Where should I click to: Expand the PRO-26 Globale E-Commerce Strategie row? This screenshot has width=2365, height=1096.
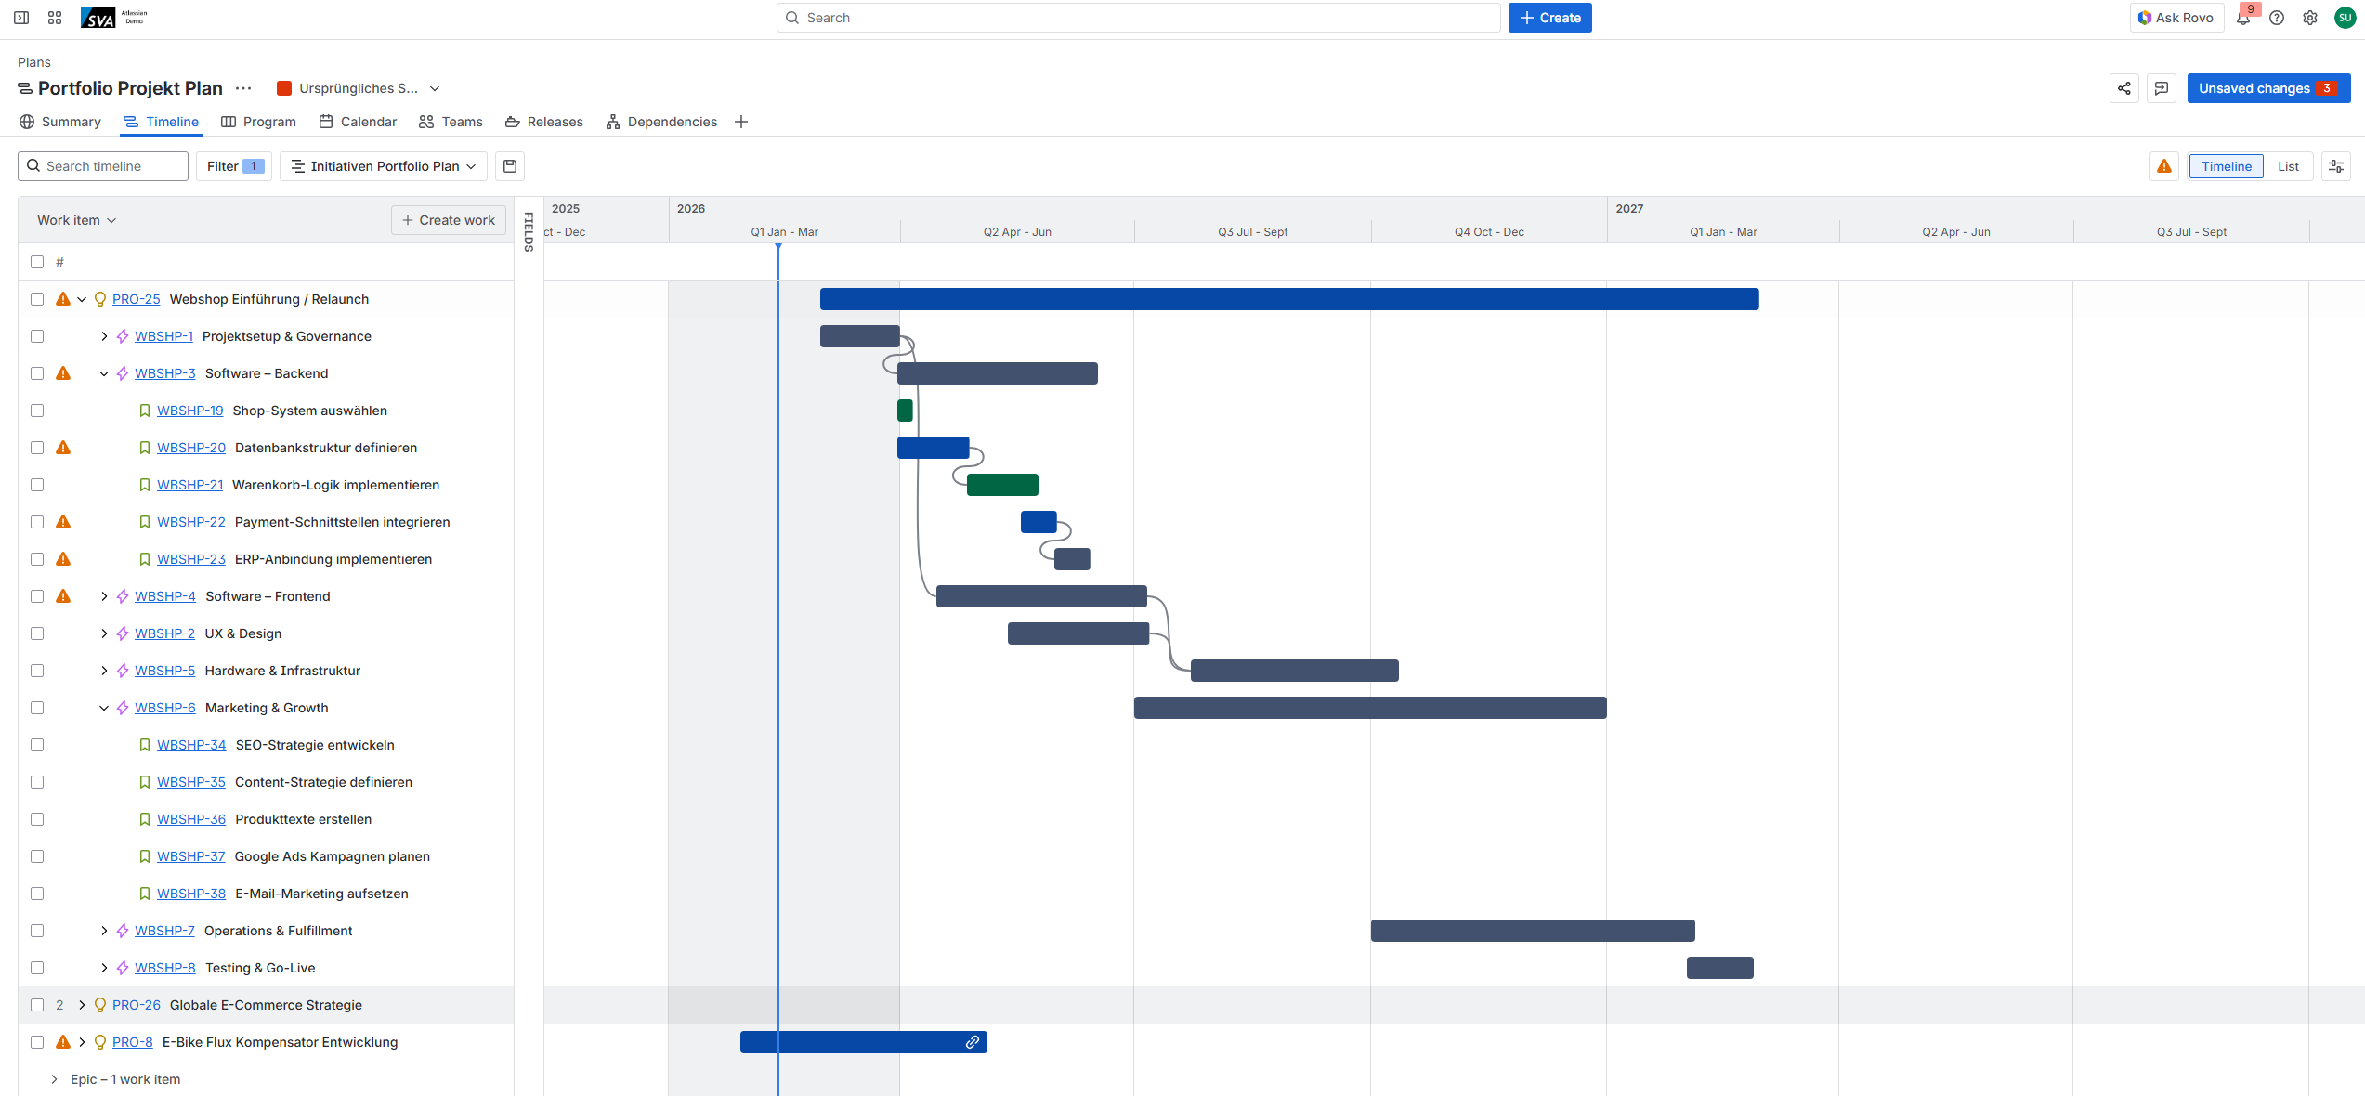[x=82, y=1005]
